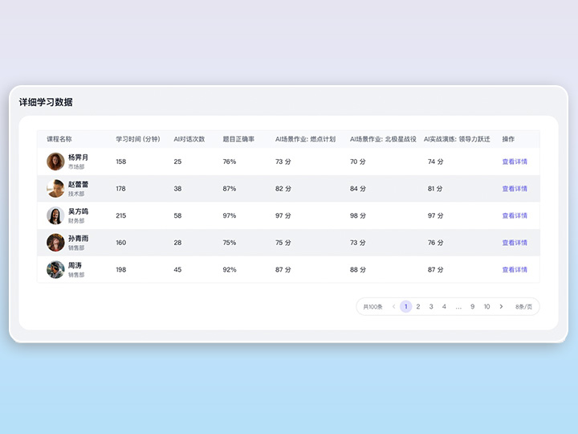The image size is (578, 434).
Task: Click the AI chat count 45
Action: point(177,269)
